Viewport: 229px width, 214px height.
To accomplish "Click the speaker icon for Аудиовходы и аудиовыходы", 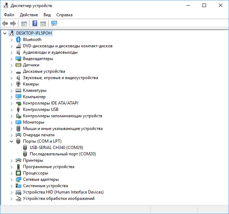I will pyautogui.click(x=18, y=52).
